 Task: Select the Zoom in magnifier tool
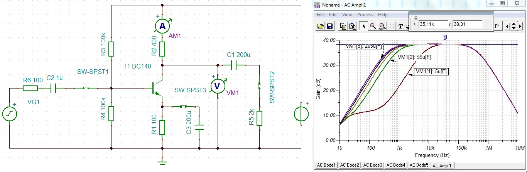pos(373,26)
